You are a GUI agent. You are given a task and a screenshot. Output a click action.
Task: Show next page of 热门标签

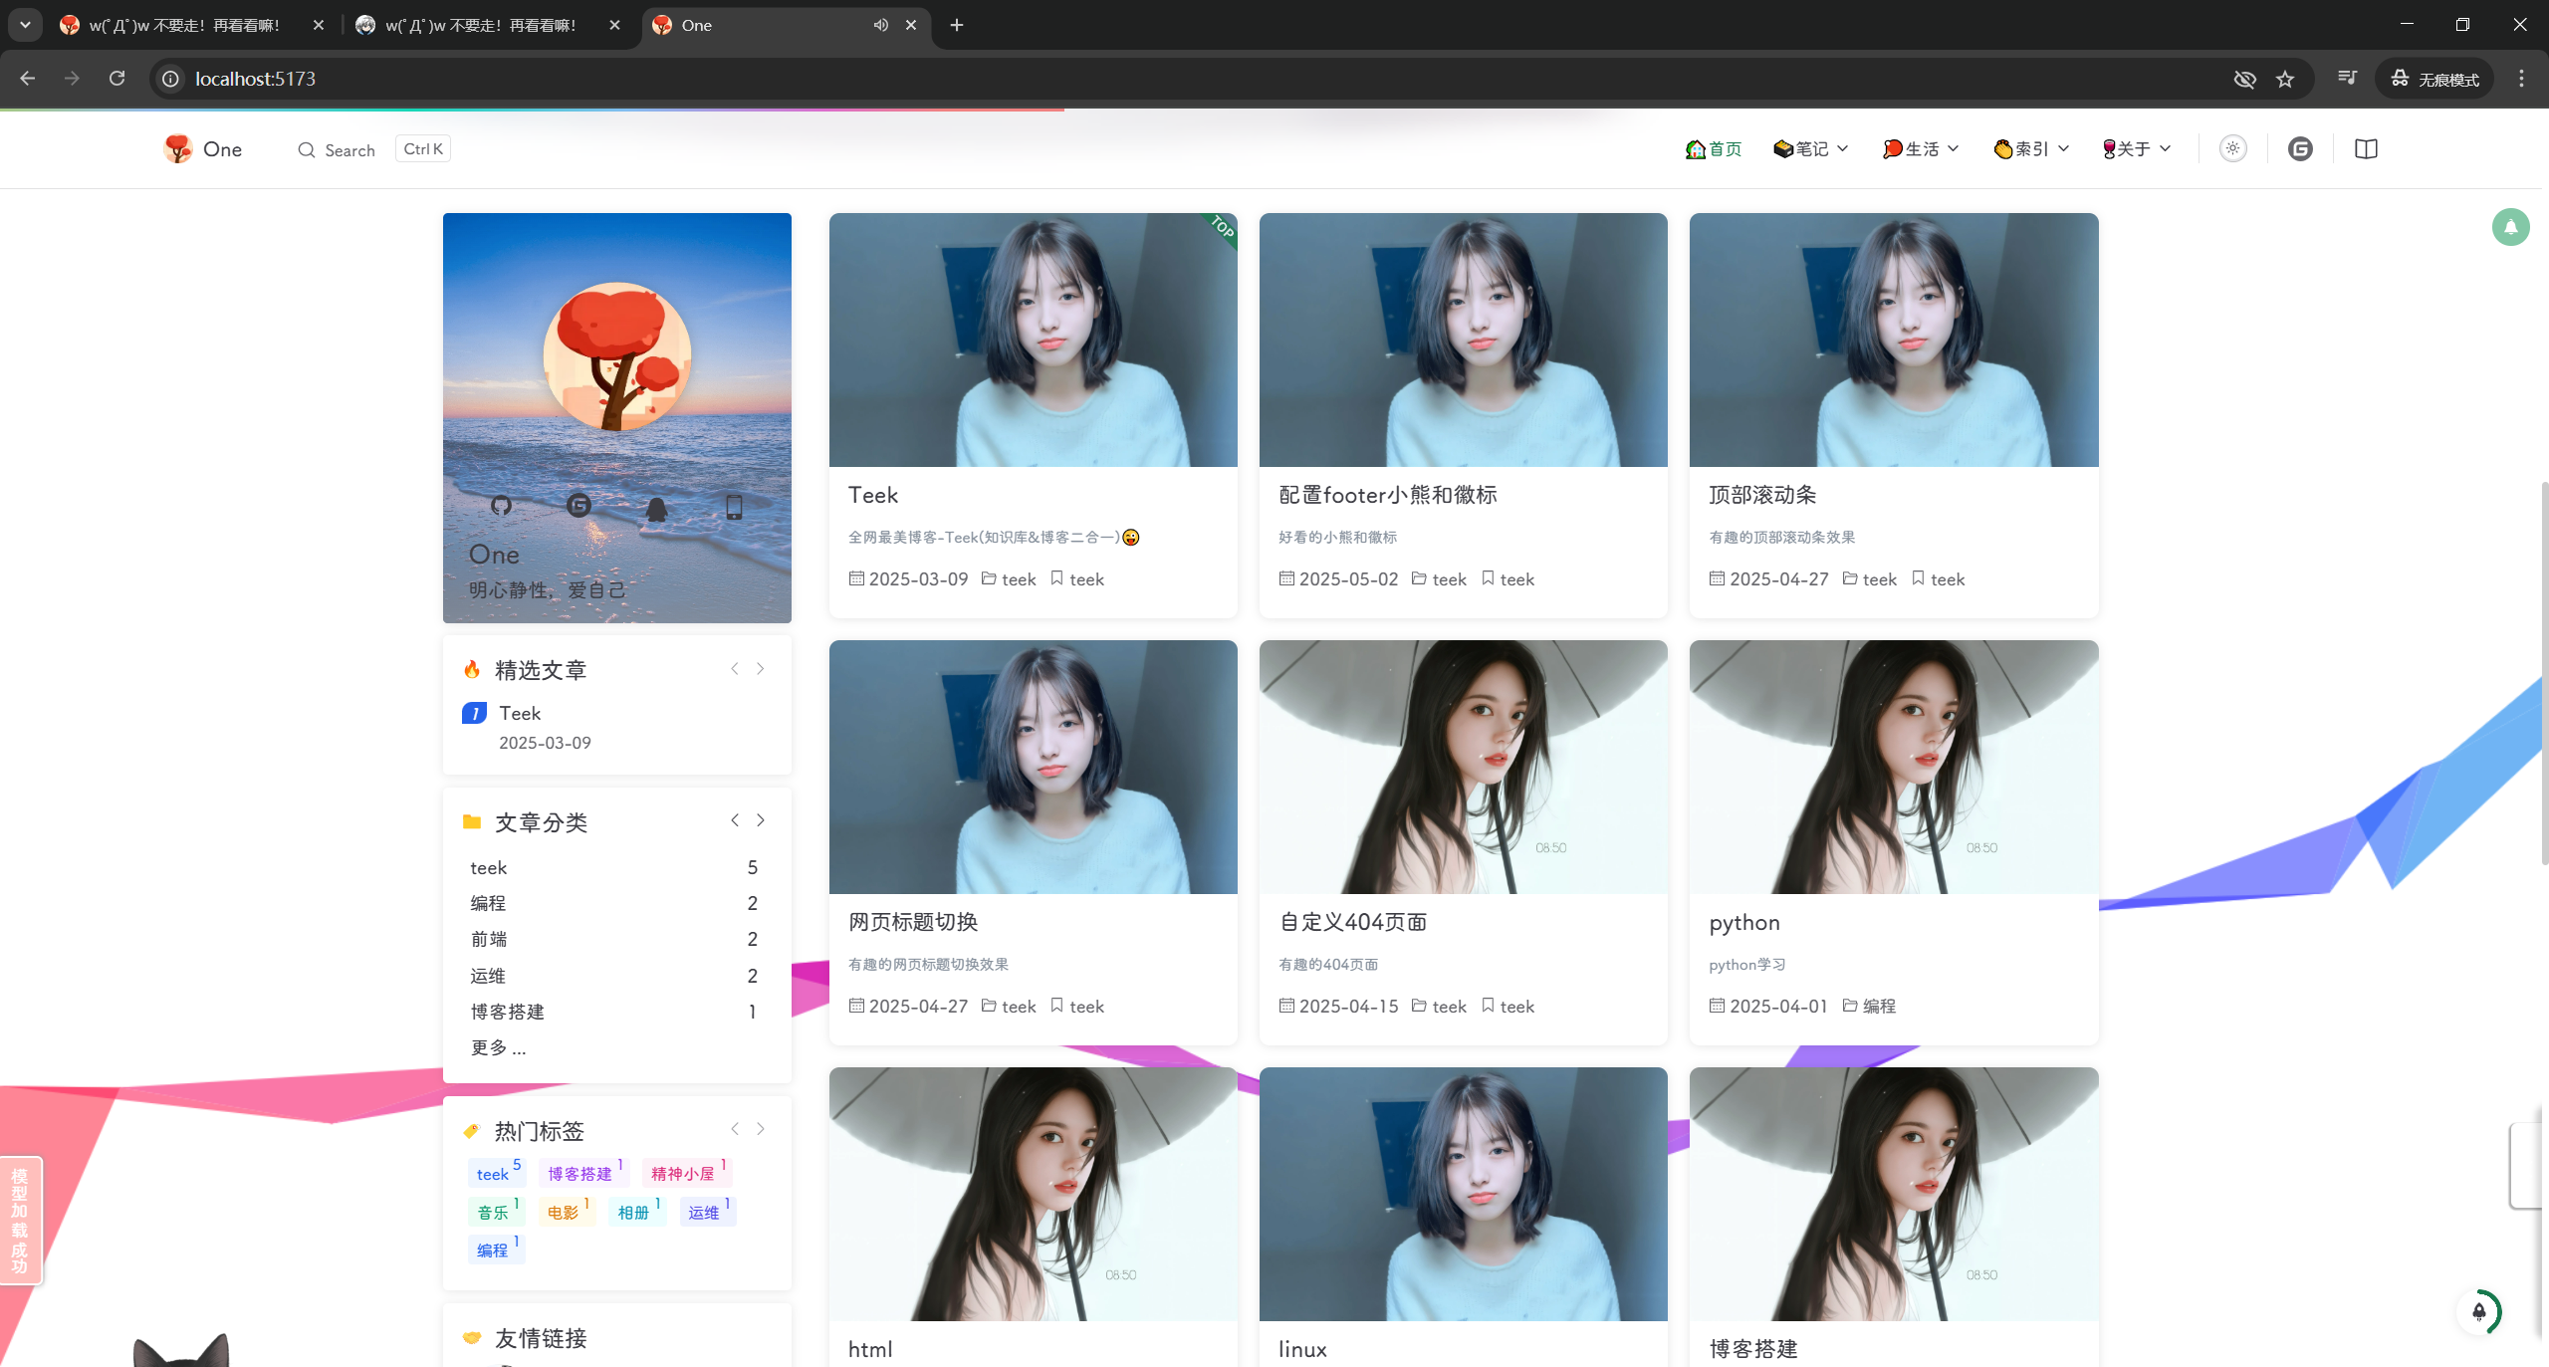(761, 1129)
